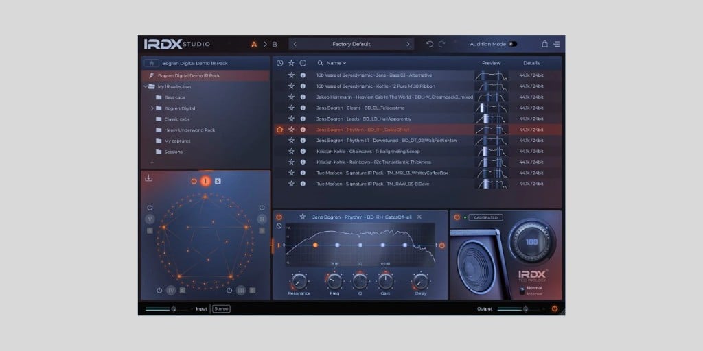Filter favorites with the header star icon
This screenshot has height=351, width=703.
[291, 63]
